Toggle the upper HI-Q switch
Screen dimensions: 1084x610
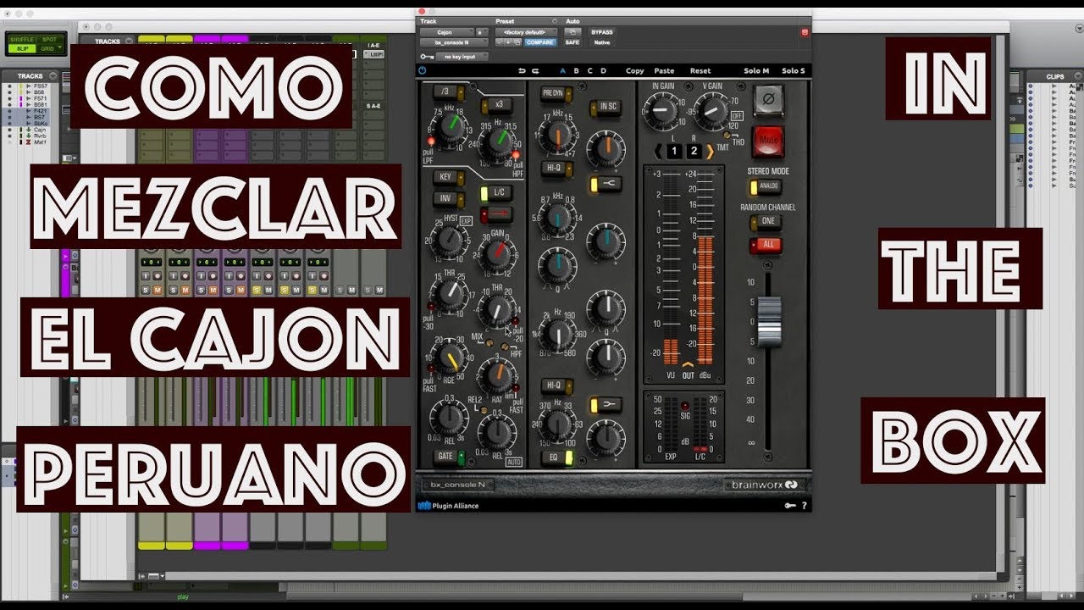(x=556, y=169)
